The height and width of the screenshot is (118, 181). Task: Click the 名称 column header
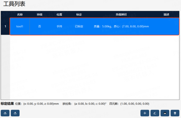[x=20, y=14]
